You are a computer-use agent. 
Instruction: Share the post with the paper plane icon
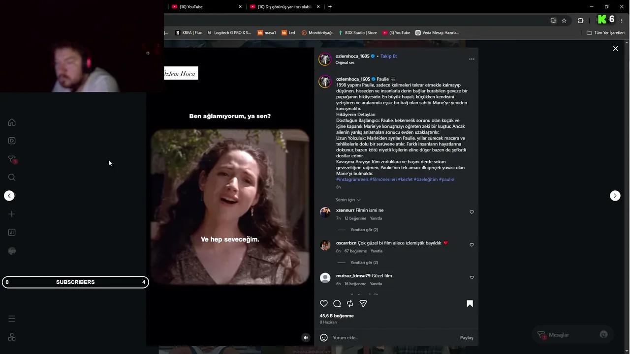click(363, 304)
